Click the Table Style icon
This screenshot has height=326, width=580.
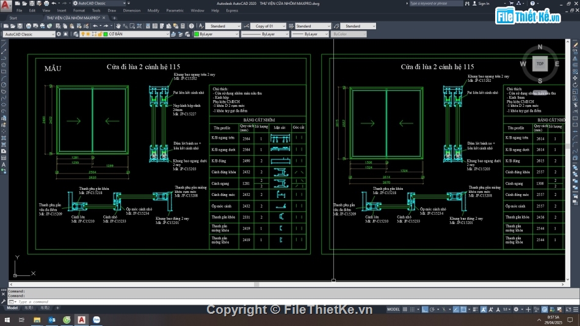(x=291, y=26)
